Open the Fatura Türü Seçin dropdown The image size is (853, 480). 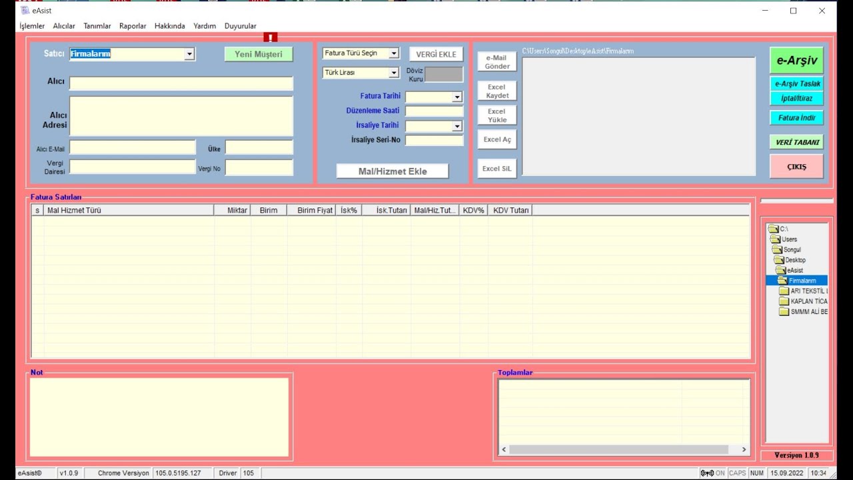394,53
